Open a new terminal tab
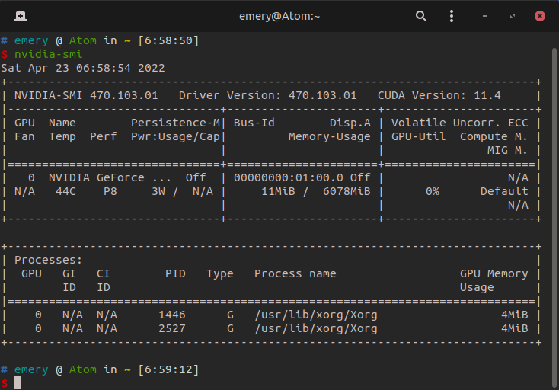 point(20,15)
